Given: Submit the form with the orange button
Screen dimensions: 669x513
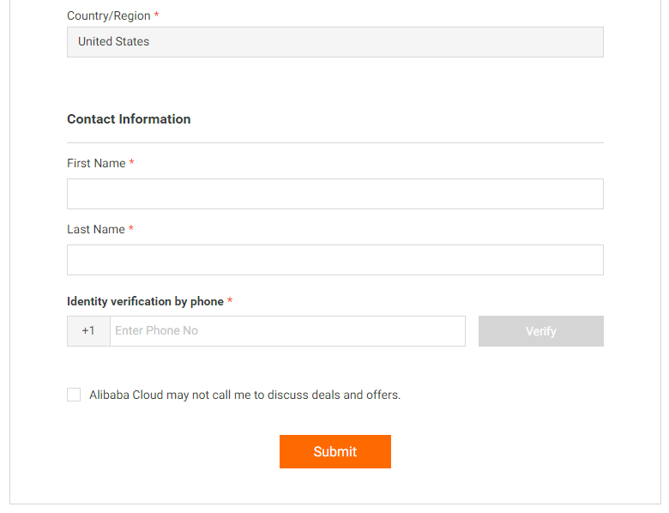Looking at the screenshot, I should [x=334, y=451].
